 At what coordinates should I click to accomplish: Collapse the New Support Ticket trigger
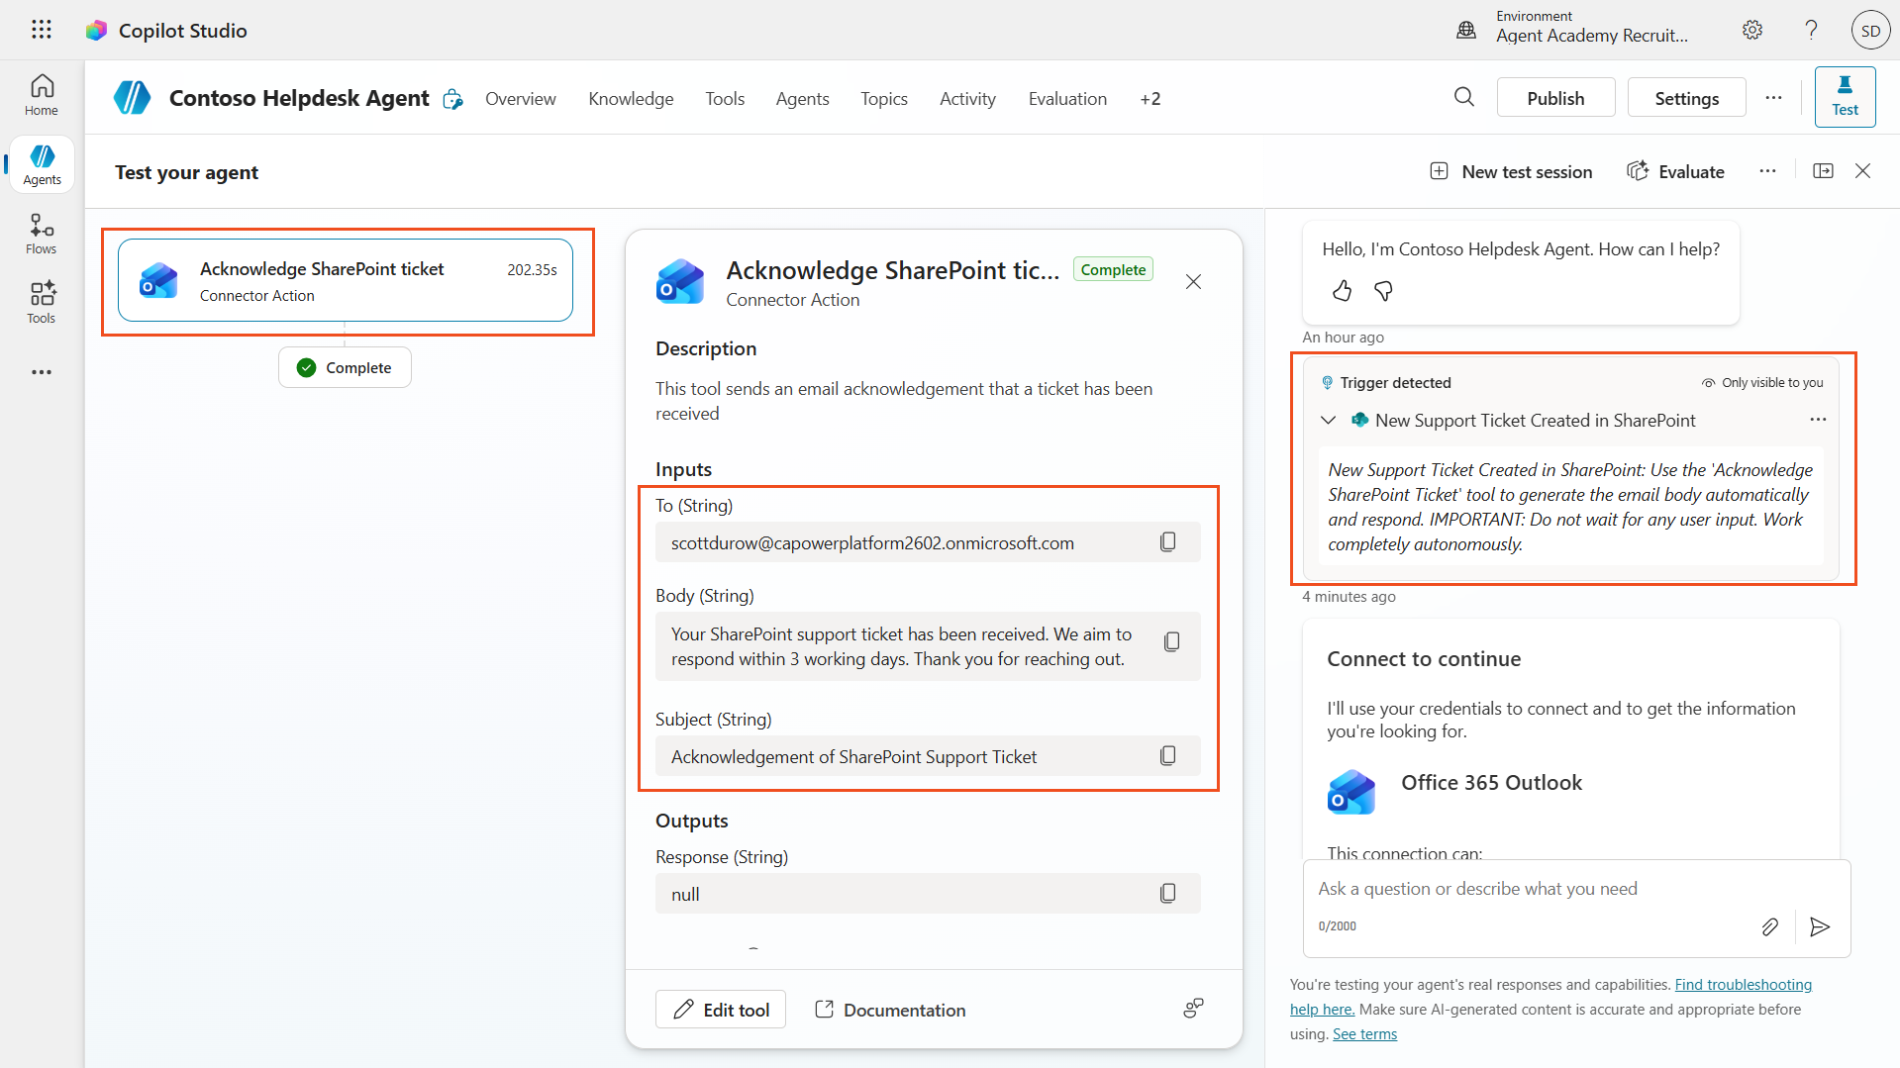(1329, 421)
